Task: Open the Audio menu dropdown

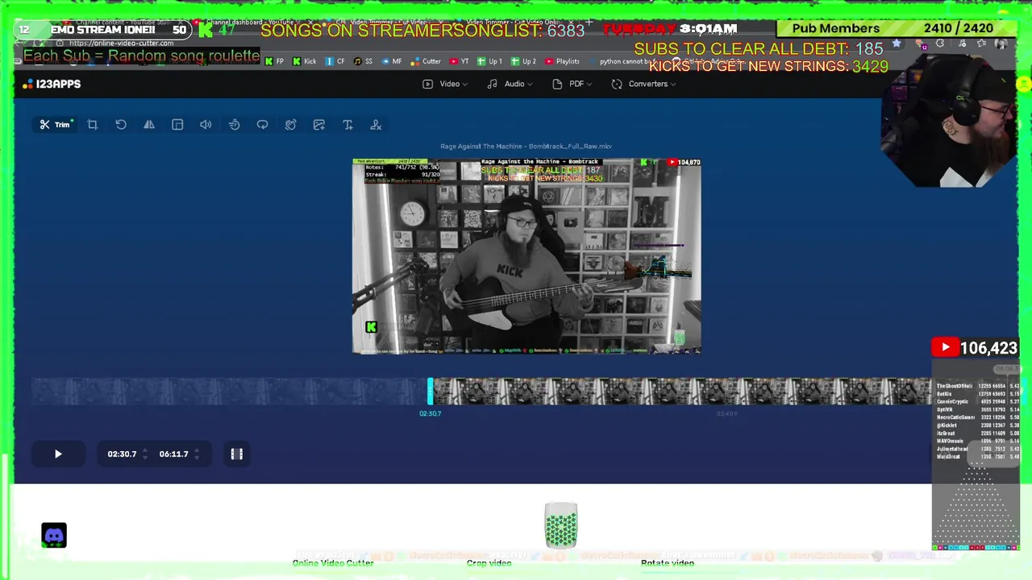Action: 509,84
